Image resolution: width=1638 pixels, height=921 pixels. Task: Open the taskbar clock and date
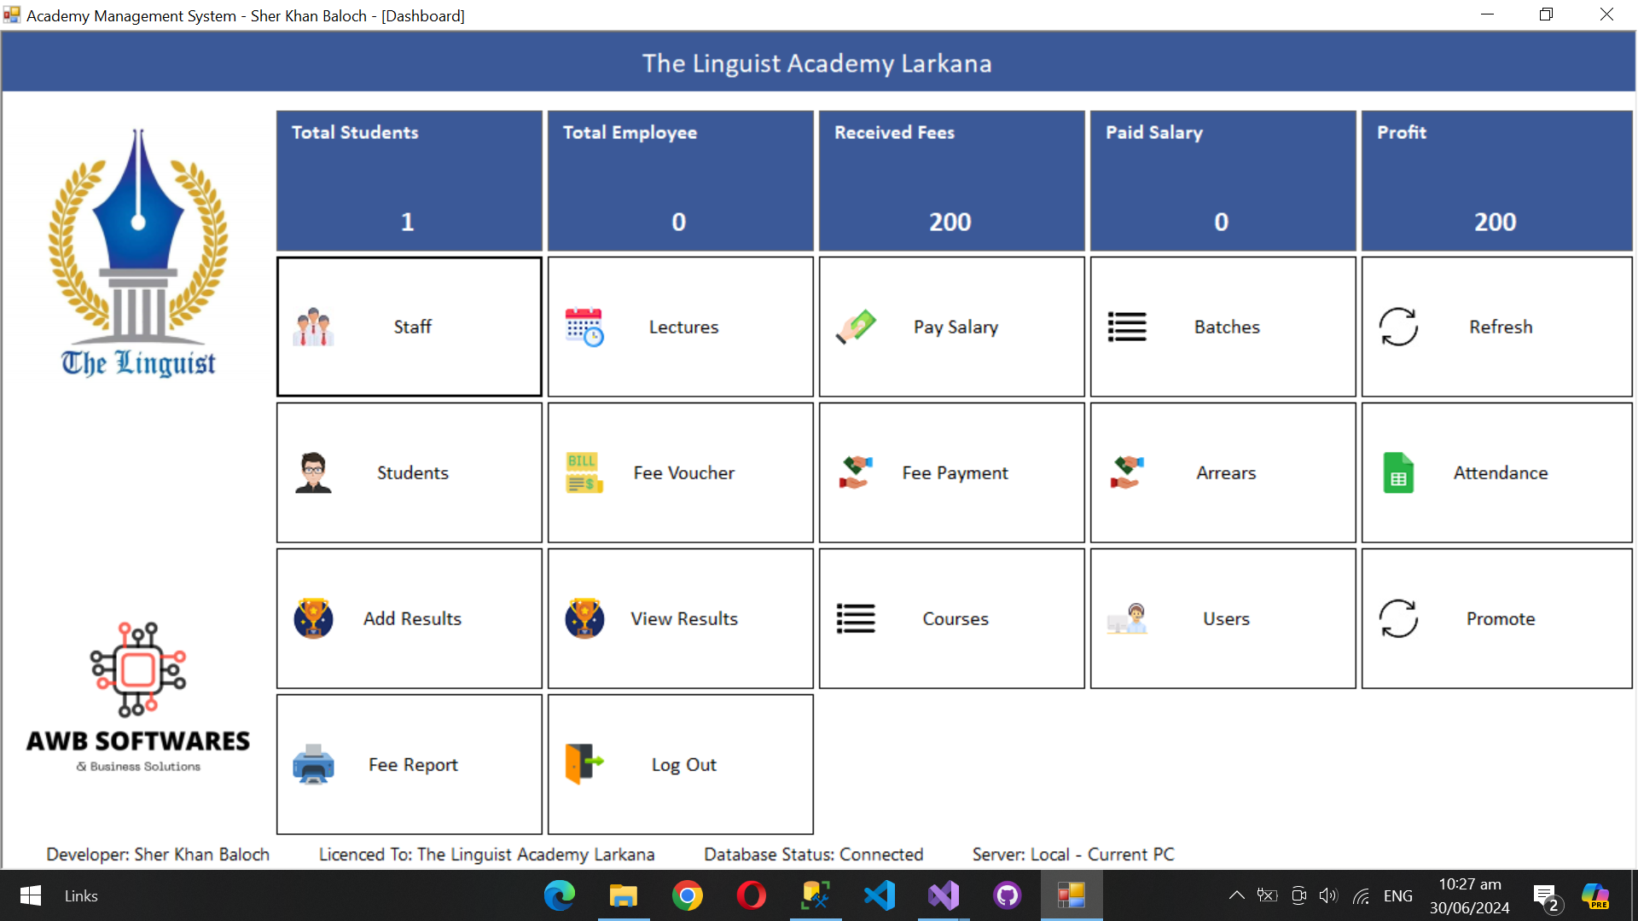(x=1470, y=895)
